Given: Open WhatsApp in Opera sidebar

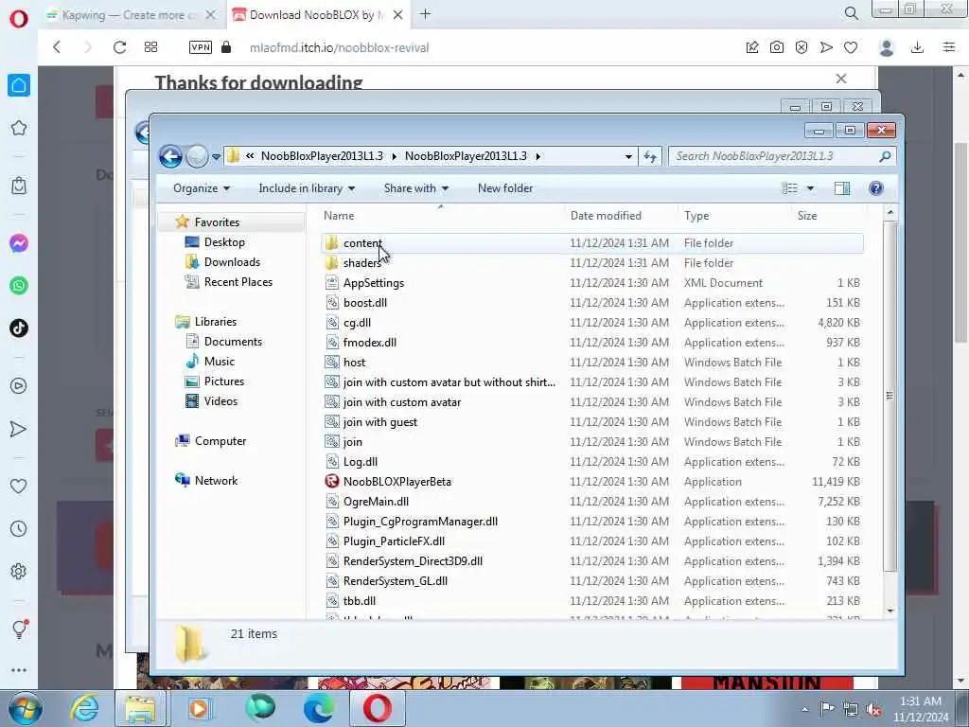Looking at the screenshot, I should click(19, 286).
